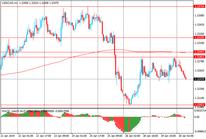Click the 21 Jan 2019 time label

pos(8,136)
